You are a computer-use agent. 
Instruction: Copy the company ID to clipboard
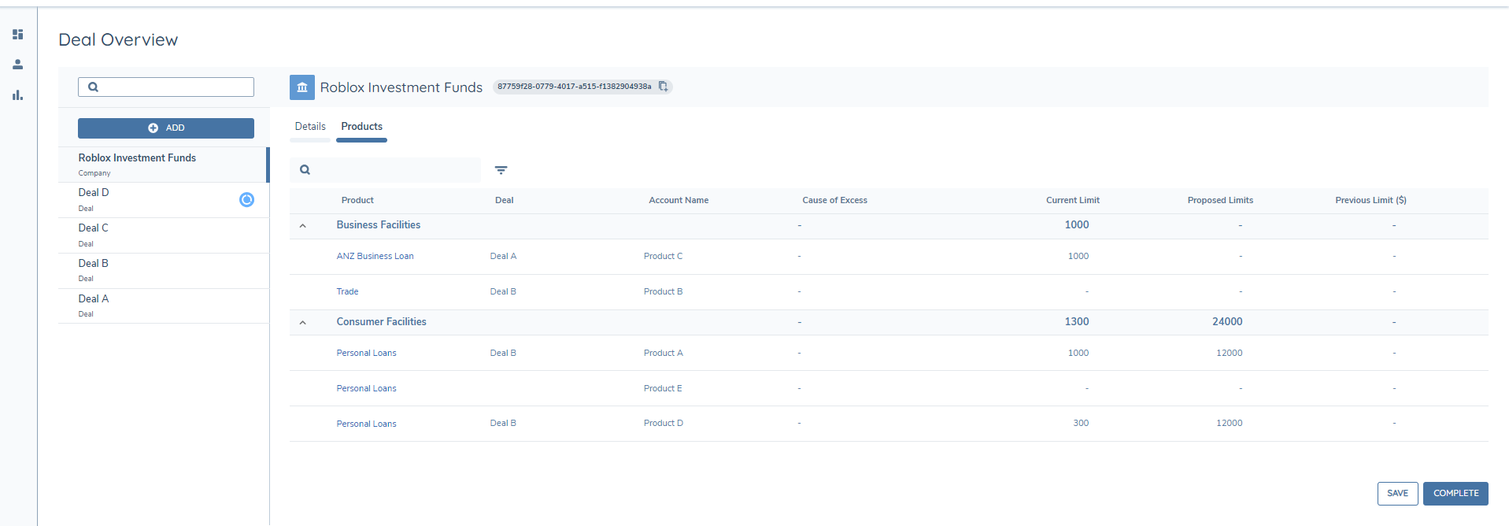(x=663, y=87)
